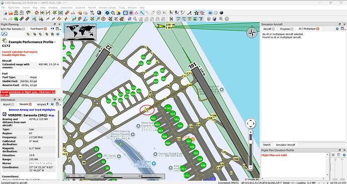The width and height of the screenshot is (347, 184).
Task: Click the green landscape icon in second toolbar
Action: pyautogui.click(x=195, y=19)
